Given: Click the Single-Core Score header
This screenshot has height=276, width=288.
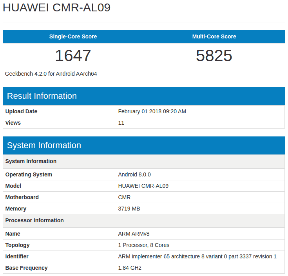Looking at the screenshot, I should (73, 36).
